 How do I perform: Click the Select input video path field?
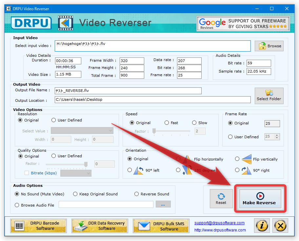click(153, 46)
